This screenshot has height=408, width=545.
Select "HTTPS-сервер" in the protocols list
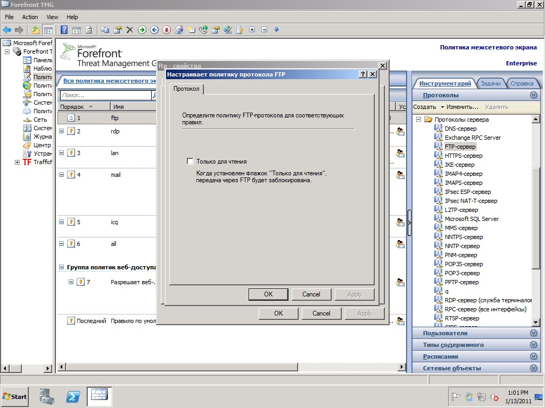[464, 156]
